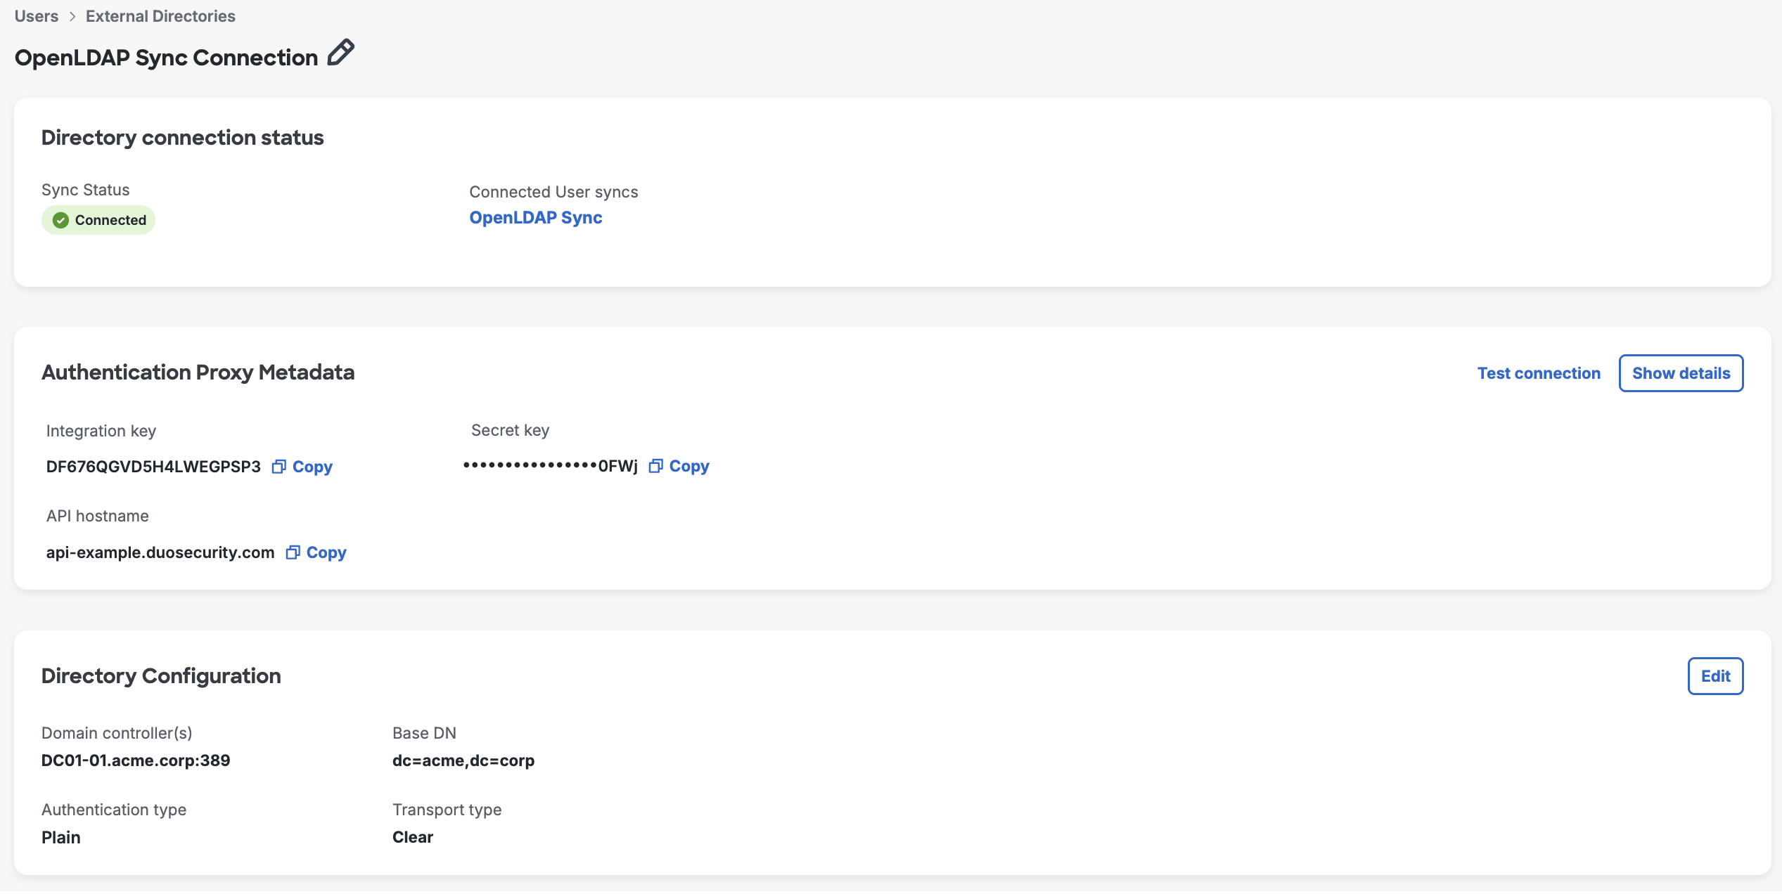
Task: Click the copy icon beside Secret key
Action: pyautogui.click(x=656, y=466)
